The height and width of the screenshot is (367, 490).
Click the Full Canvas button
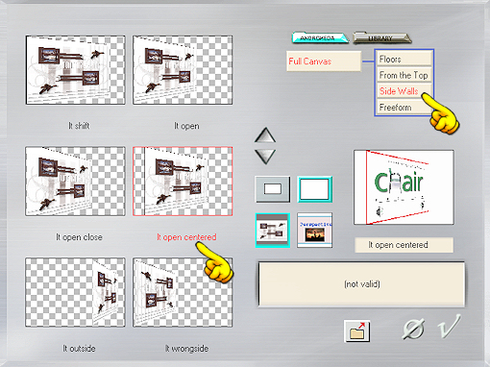[x=324, y=61]
